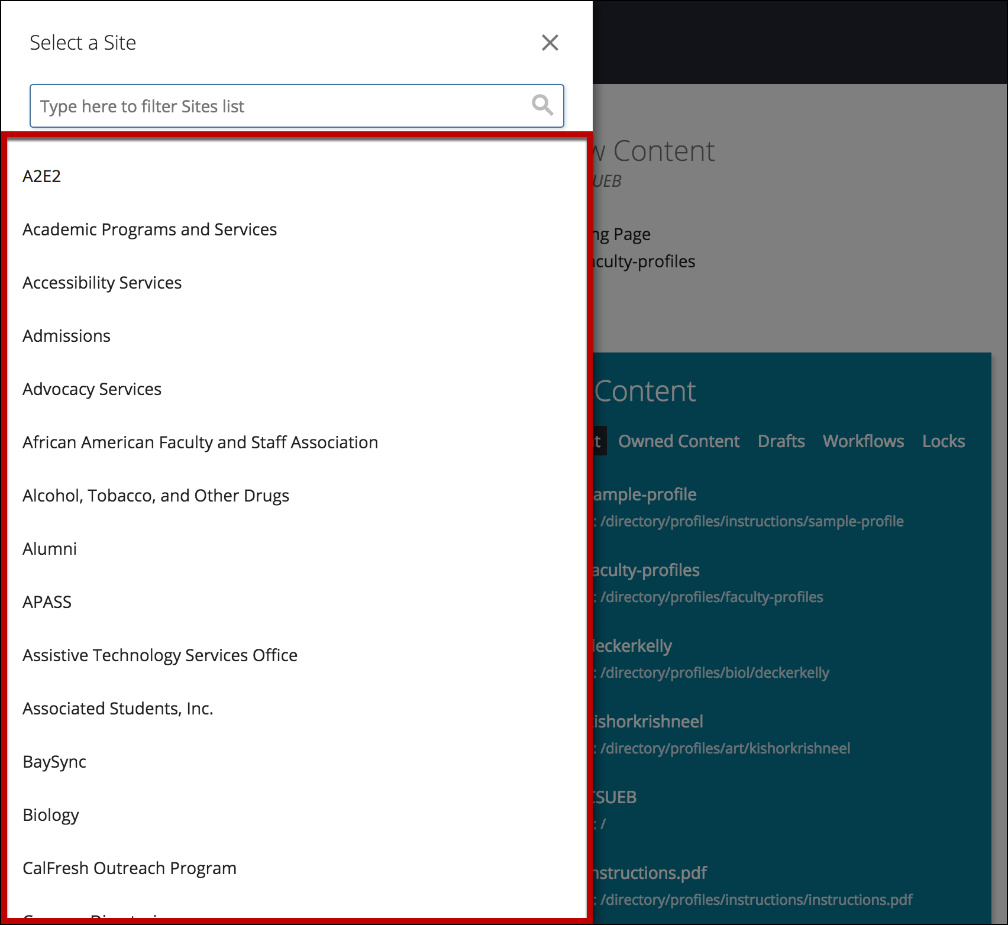The height and width of the screenshot is (925, 1008).
Task: Open the Workflows tab
Action: 863,441
